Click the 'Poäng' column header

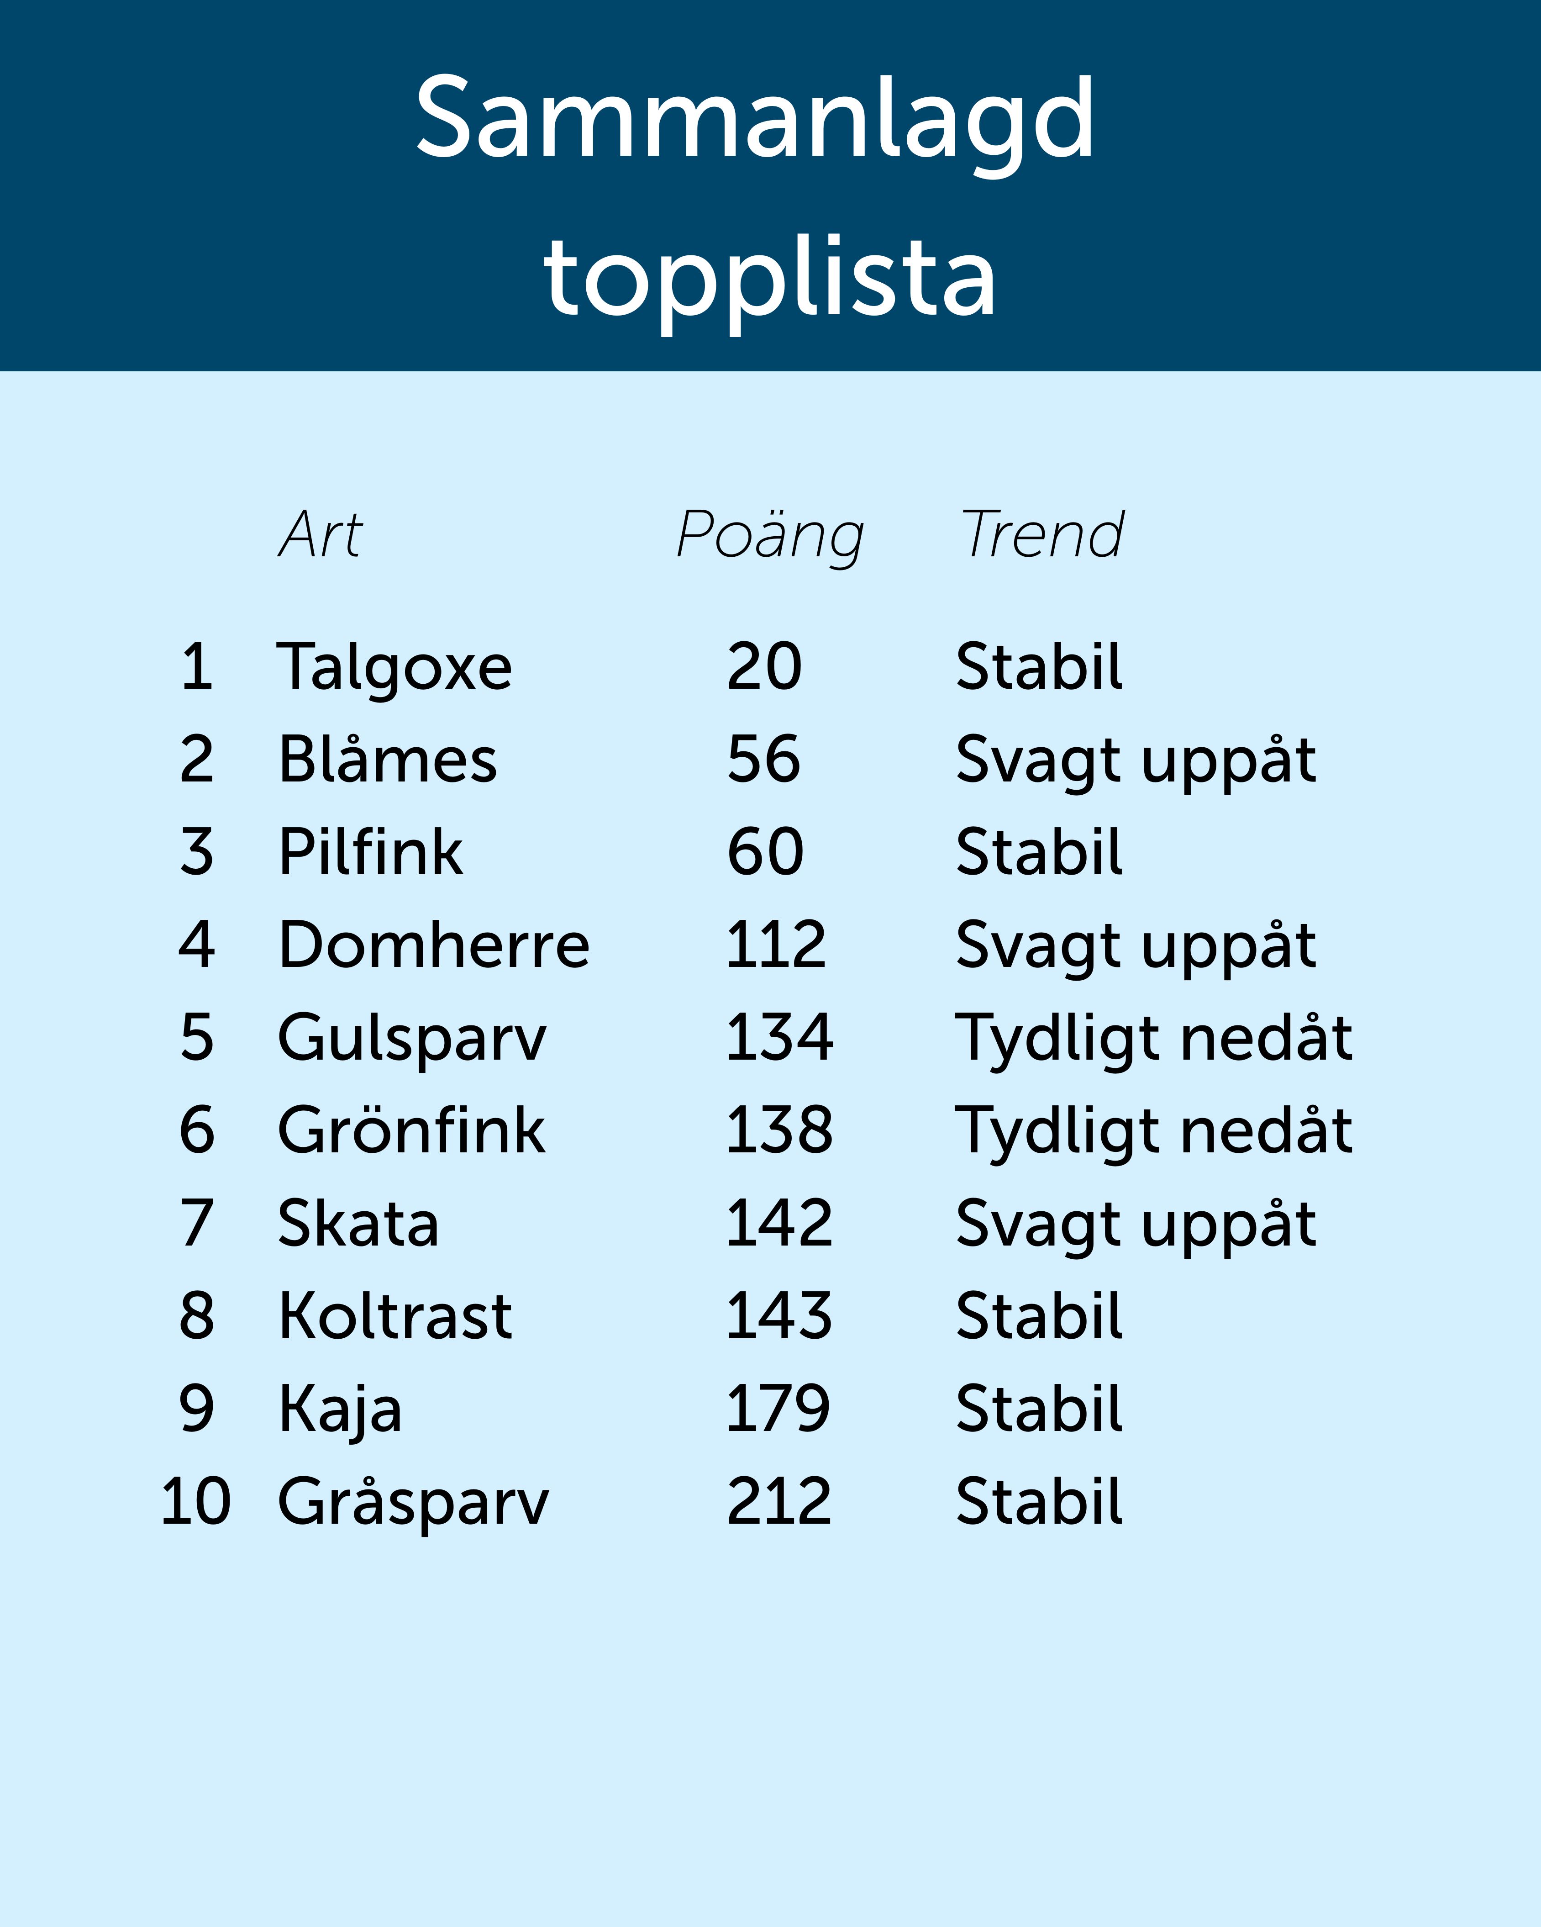pyautogui.click(x=770, y=536)
